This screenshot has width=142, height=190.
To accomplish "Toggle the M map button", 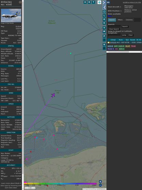I will [104, 32].
